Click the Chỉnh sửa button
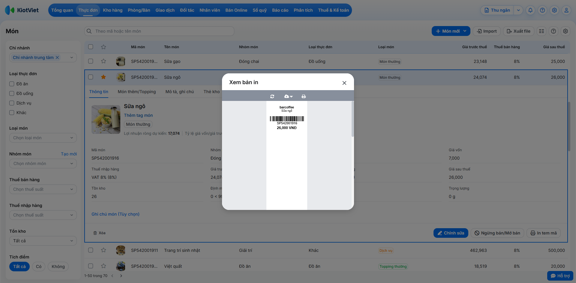 click(451, 233)
